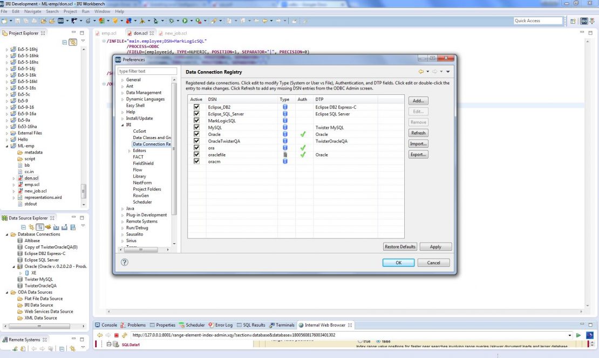Click the Collapse All icon in Remote Systems
599x358 pixels.
pos(62,348)
